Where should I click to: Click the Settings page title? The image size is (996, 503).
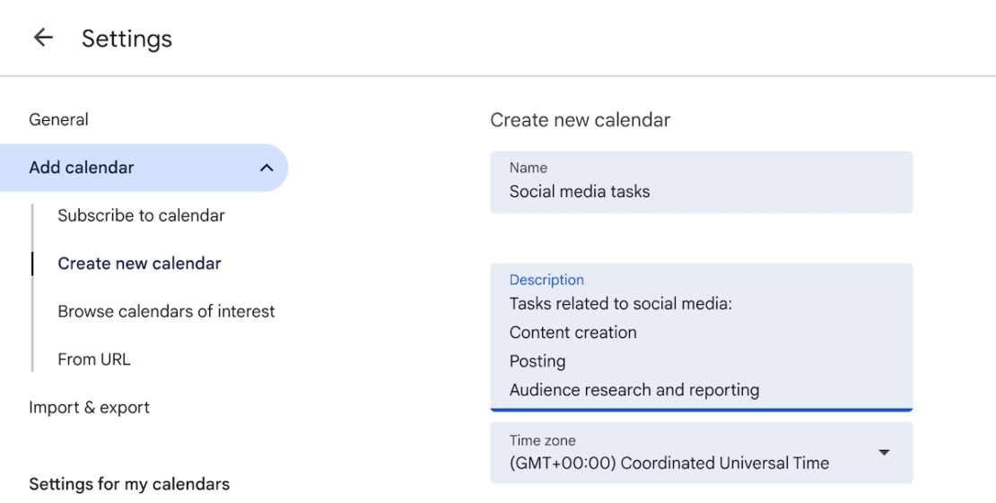127,39
